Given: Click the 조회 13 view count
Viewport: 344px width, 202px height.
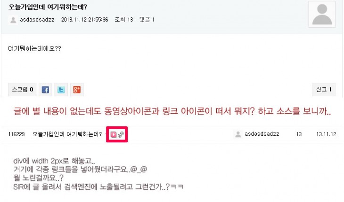Looking at the screenshot, I should pyautogui.click(x=124, y=20).
